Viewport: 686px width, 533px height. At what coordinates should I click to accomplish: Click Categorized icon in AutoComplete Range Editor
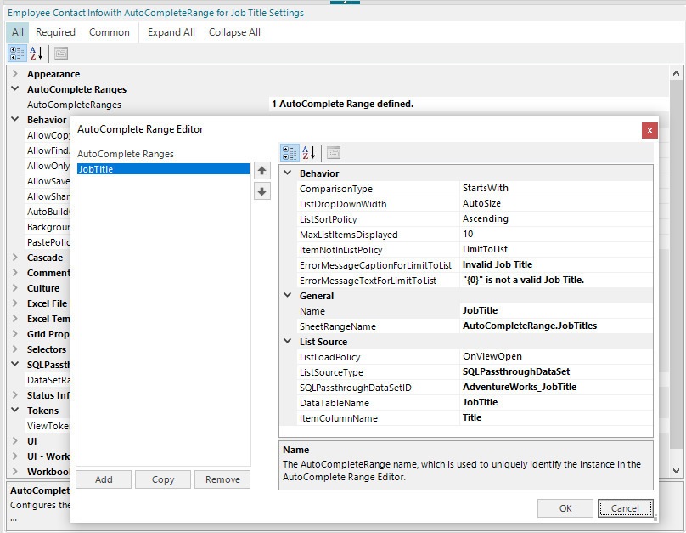(x=290, y=152)
